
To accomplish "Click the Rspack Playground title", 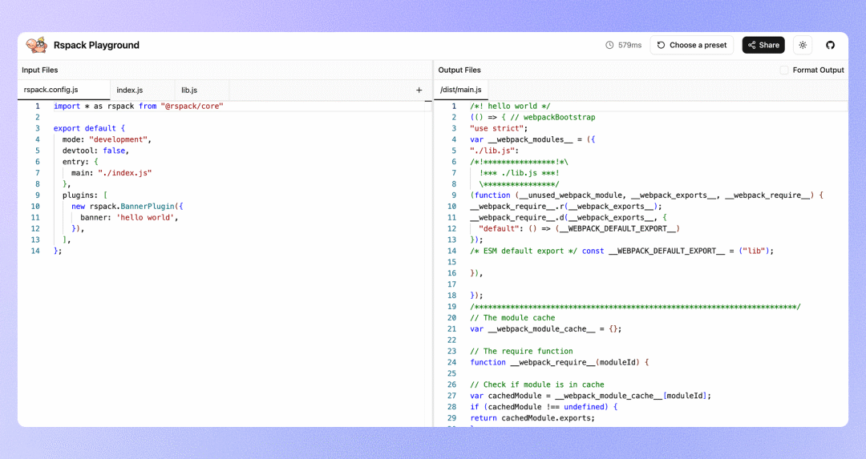I will tap(96, 45).
